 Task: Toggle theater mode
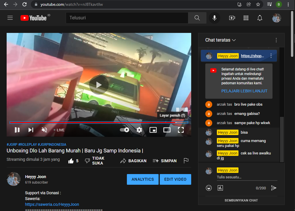tap(167, 130)
